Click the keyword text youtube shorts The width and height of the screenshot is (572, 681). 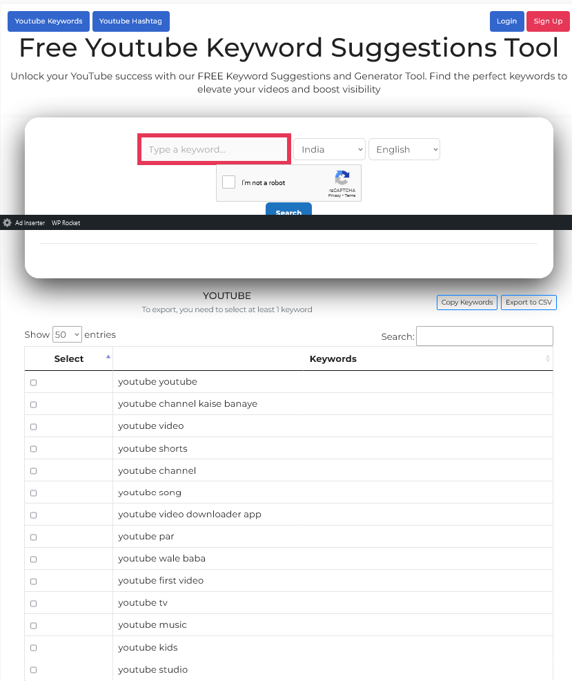152,449
